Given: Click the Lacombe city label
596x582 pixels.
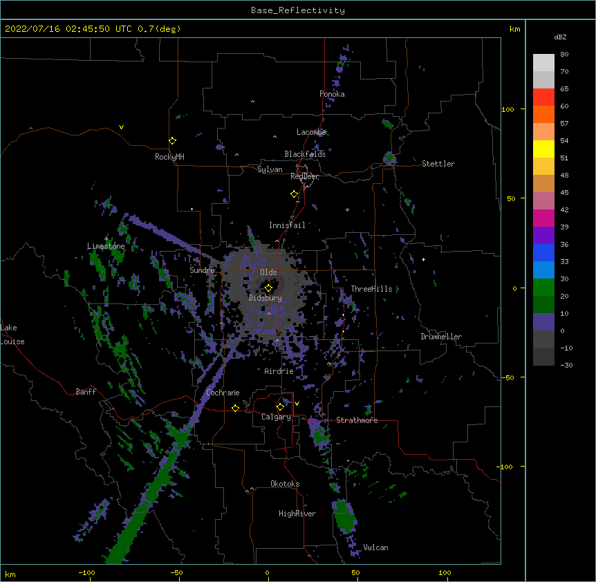Looking at the screenshot, I should (x=311, y=132).
